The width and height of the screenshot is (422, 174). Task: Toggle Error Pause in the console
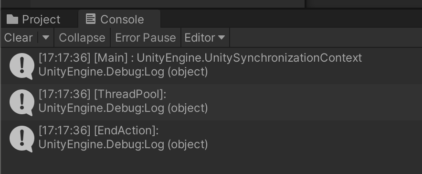(x=146, y=38)
